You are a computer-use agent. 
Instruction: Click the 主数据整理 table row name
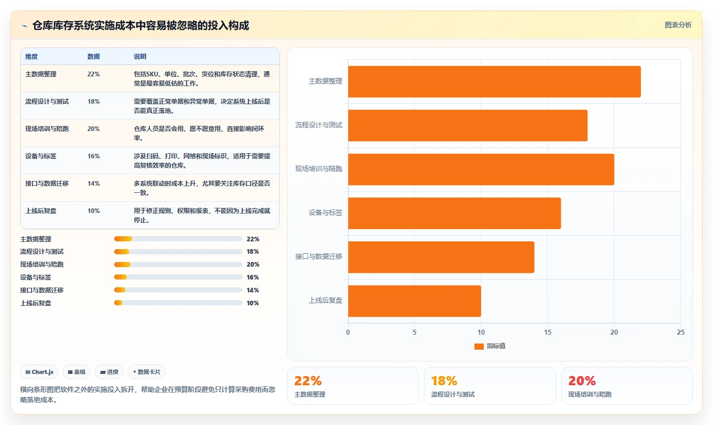[41, 74]
